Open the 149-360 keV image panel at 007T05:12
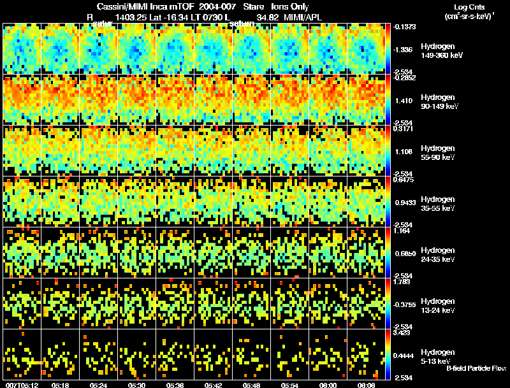This screenshot has width=510, height=388. point(22,49)
